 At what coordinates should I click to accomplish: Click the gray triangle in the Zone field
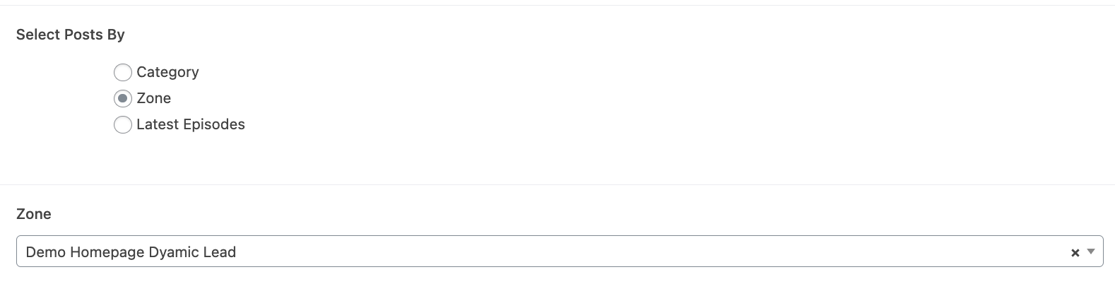coord(1091,252)
